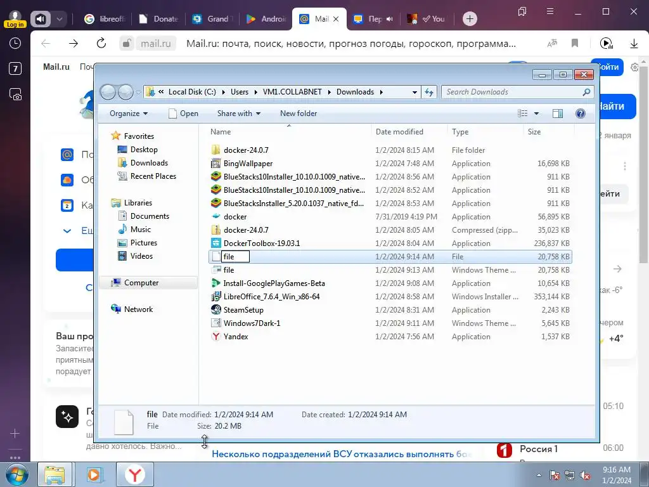Toggle the sound speaker icon in tab bar
Screen dimensions: 649x487
[x=41, y=18]
